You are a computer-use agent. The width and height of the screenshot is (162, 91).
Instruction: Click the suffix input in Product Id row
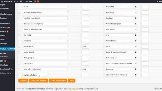coord(145,7)
